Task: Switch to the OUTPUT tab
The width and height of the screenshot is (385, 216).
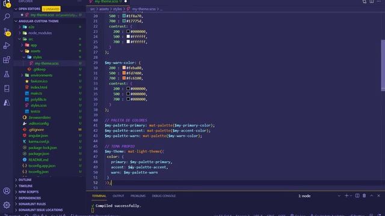Action: click(118, 196)
